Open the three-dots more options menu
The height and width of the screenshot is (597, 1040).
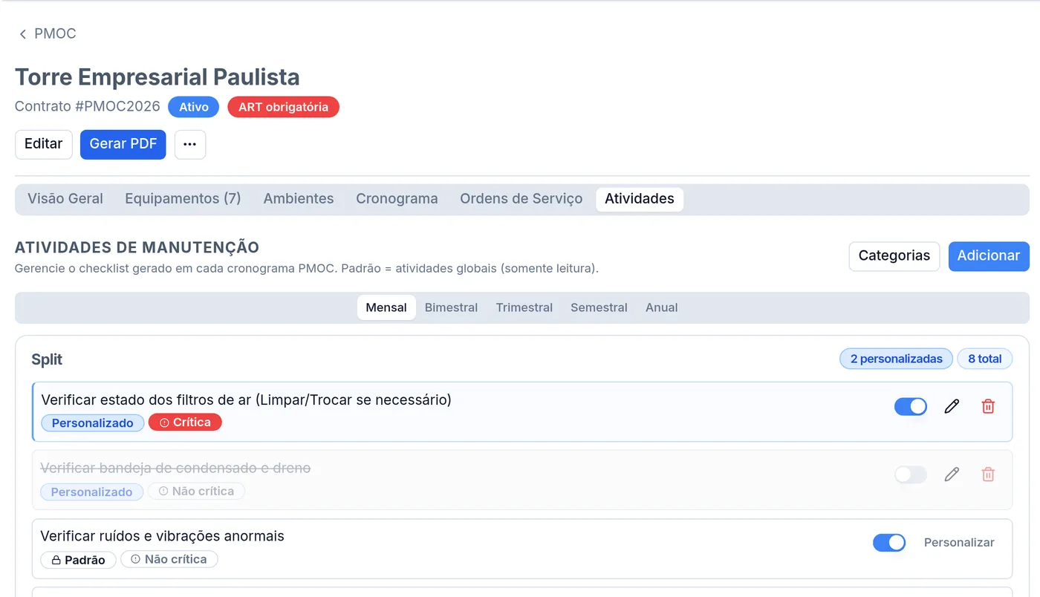190,144
